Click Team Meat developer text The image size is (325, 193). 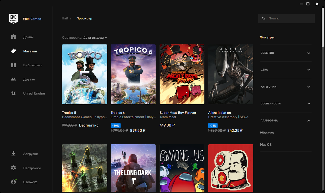click(x=168, y=117)
